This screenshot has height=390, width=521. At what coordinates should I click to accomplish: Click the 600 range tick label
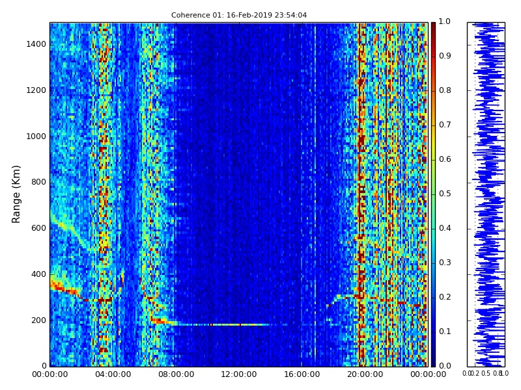[38, 228]
